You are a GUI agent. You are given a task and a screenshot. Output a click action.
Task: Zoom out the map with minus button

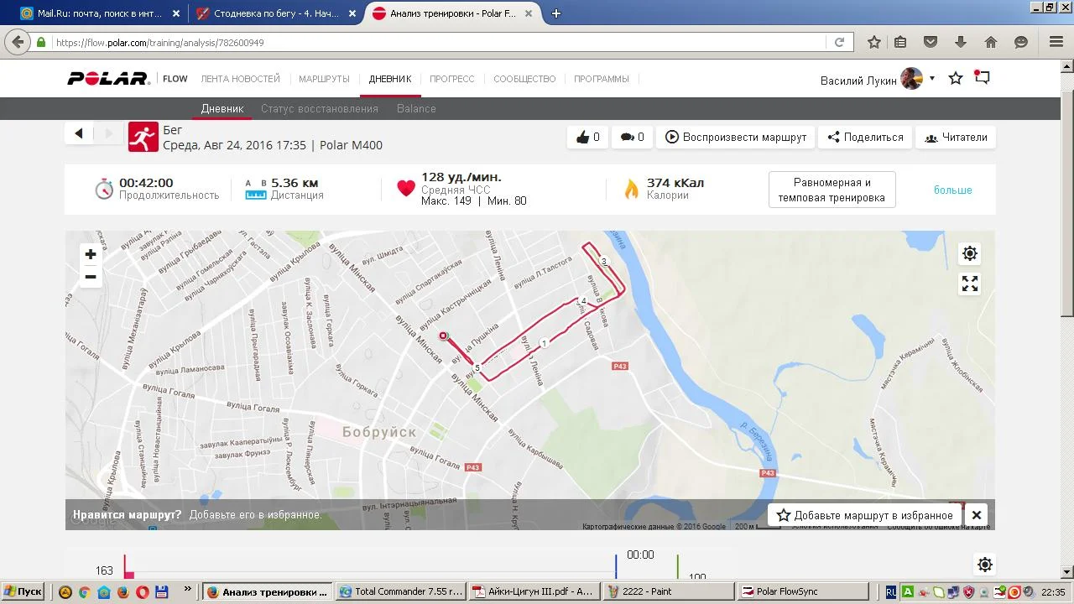[x=91, y=277]
